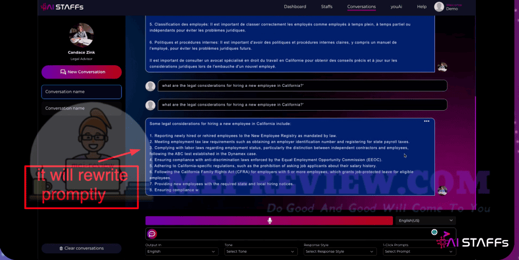
Task: Click the first 'legal considerations' question bubble
Action: [302, 85]
